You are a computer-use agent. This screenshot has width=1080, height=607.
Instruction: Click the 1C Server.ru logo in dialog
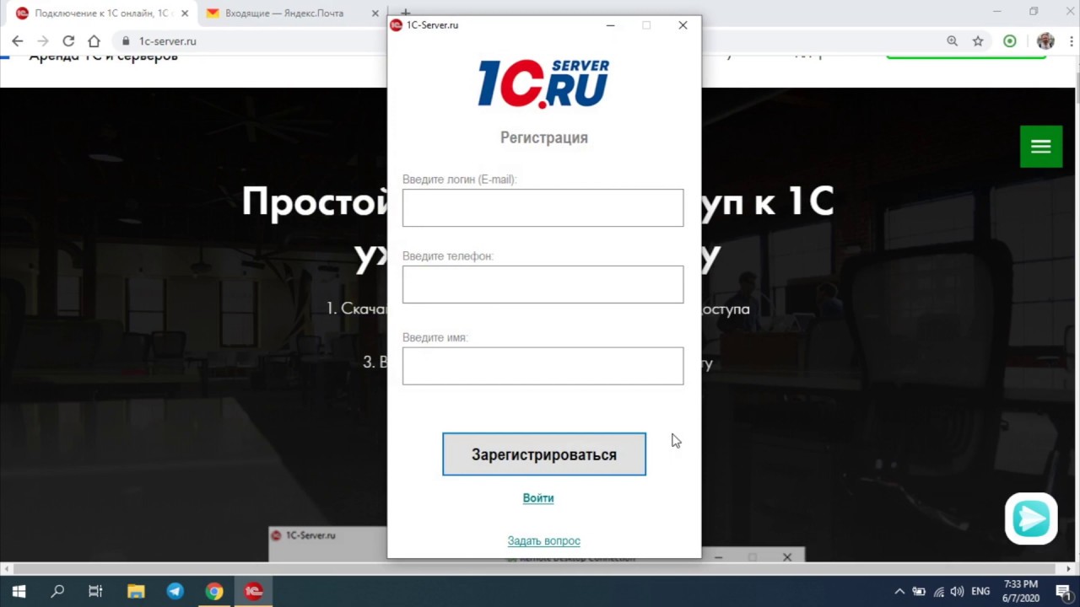click(x=543, y=83)
